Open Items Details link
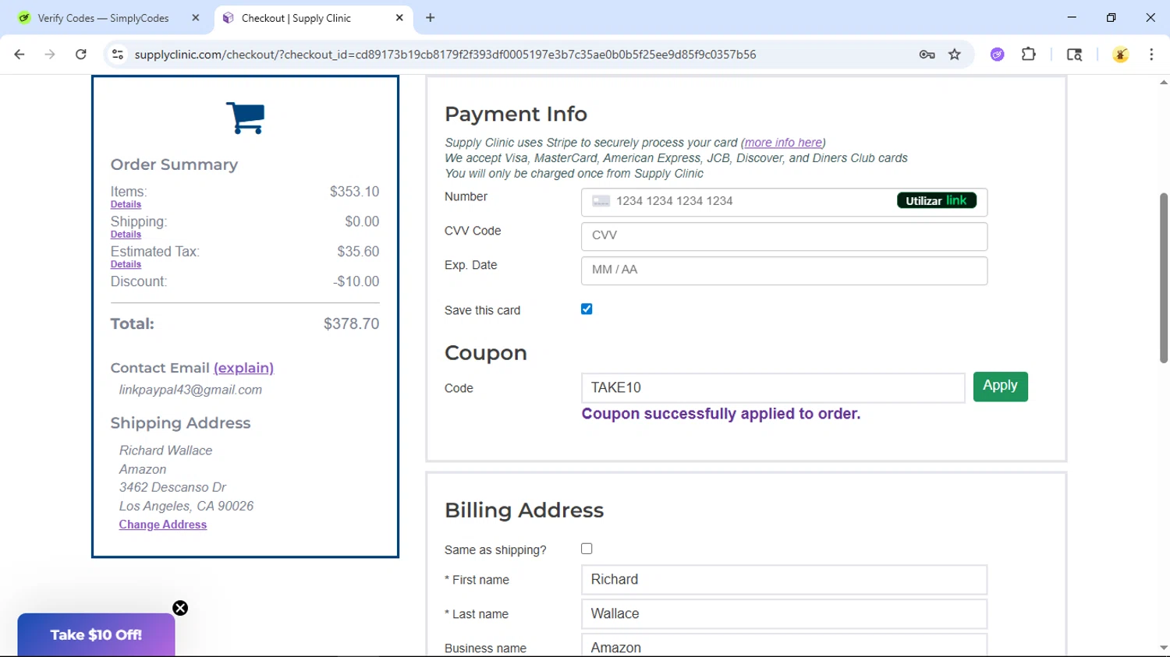This screenshot has width=1170, height=657. click(x=126, y=204)
